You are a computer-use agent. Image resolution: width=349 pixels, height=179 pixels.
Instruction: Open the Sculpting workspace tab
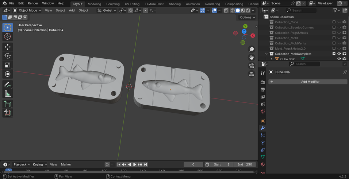coord(113,4)
